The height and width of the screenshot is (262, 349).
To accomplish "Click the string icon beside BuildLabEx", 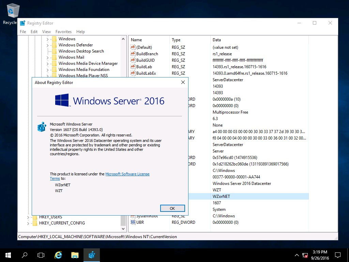I will click(133, 73).
